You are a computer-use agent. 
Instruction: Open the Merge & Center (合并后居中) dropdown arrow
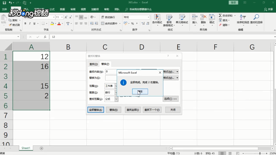coord(120,23)
